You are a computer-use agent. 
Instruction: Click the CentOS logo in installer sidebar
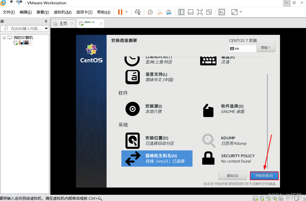91,53
